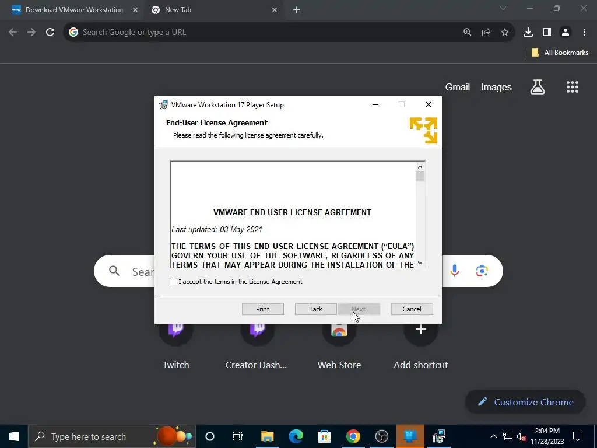
Task: Open network status tray icon
Action: [508, 436]
